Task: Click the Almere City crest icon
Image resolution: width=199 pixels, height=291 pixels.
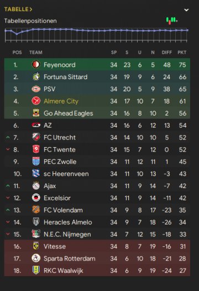Action: click(36, 101)
